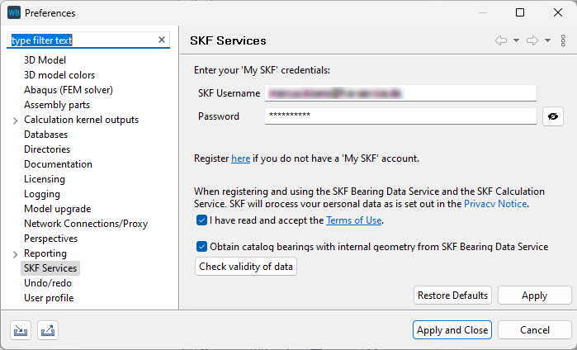Select Assembly parts page
Image resolution: width=577 pixels, height=350 pixels.
pos(57,105)
